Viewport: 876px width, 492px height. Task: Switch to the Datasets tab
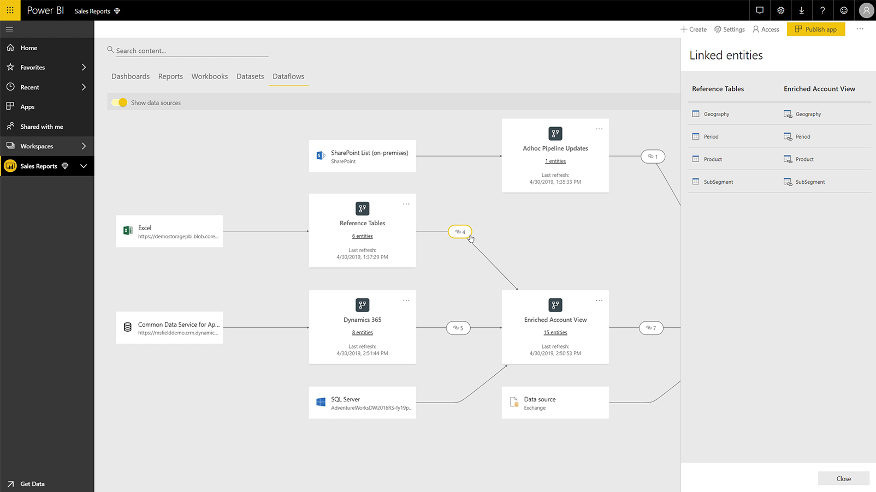click(x=250, y=76)
